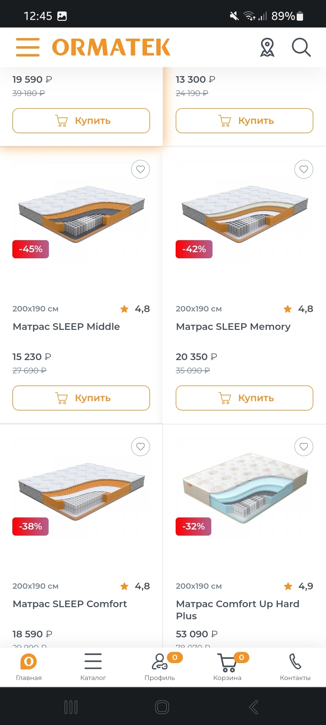Viewport: 326px width, 725px height.
Task: Add SLEEP Middle mattress to favorites
Action: [140, 169]
